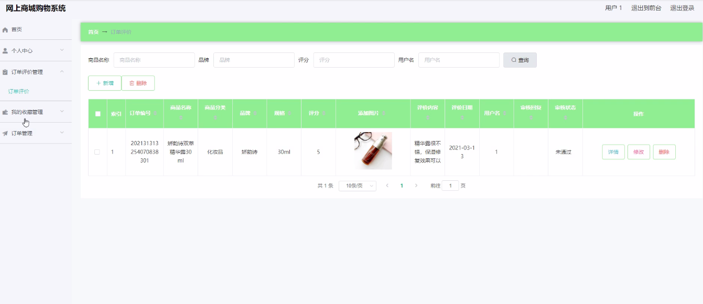Click the person icon next to 个人中心
Image resolution: width=703 pixels, height=304 pixels.
click(5, 51)
